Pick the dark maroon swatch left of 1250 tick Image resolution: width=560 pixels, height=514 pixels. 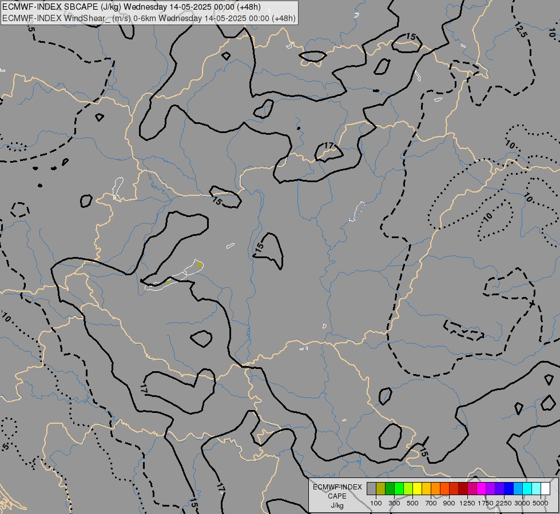point(463,489)
